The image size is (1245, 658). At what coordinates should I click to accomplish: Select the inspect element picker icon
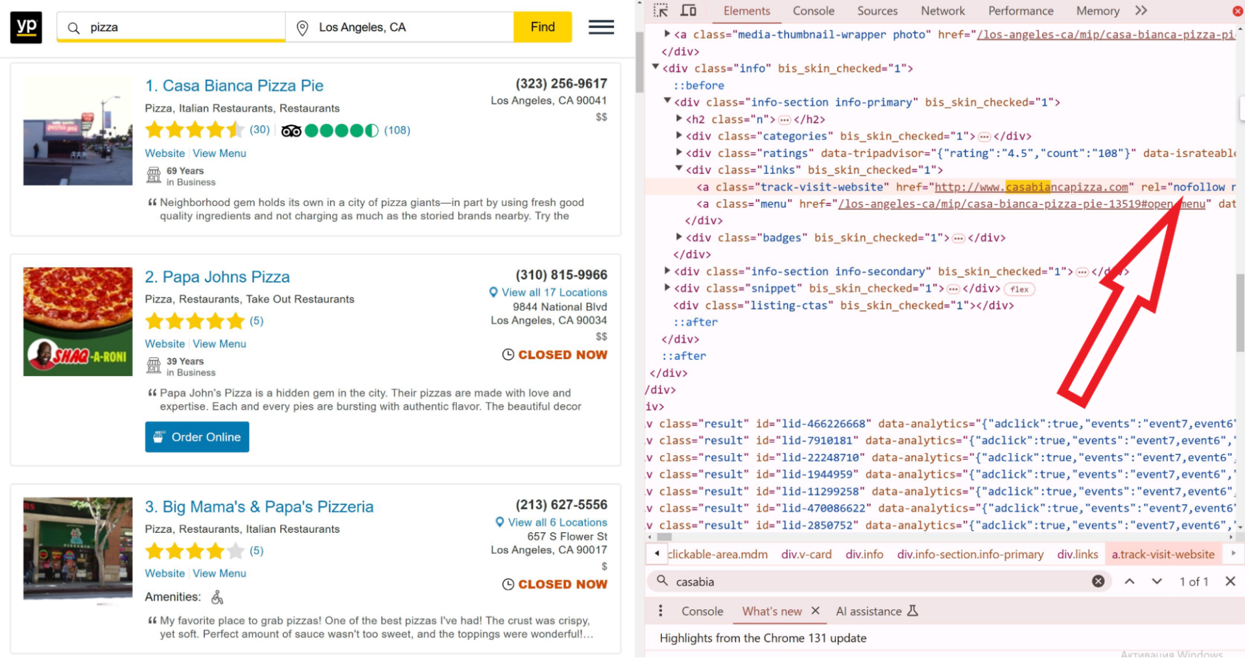click(661, 10)
